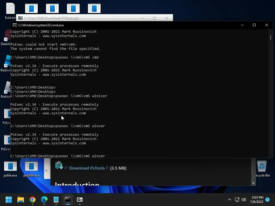Click the Introduction heading in the browser

(x=77, y=183)
